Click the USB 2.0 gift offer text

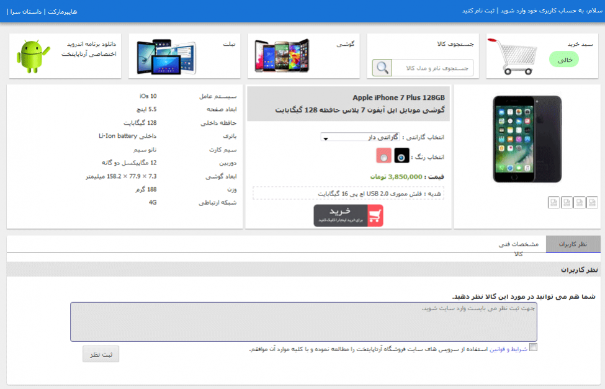pos(379,194)
